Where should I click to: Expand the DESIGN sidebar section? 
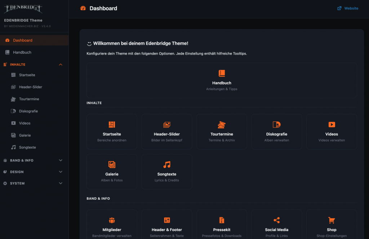pyautogui.click(x=61, y=172)
